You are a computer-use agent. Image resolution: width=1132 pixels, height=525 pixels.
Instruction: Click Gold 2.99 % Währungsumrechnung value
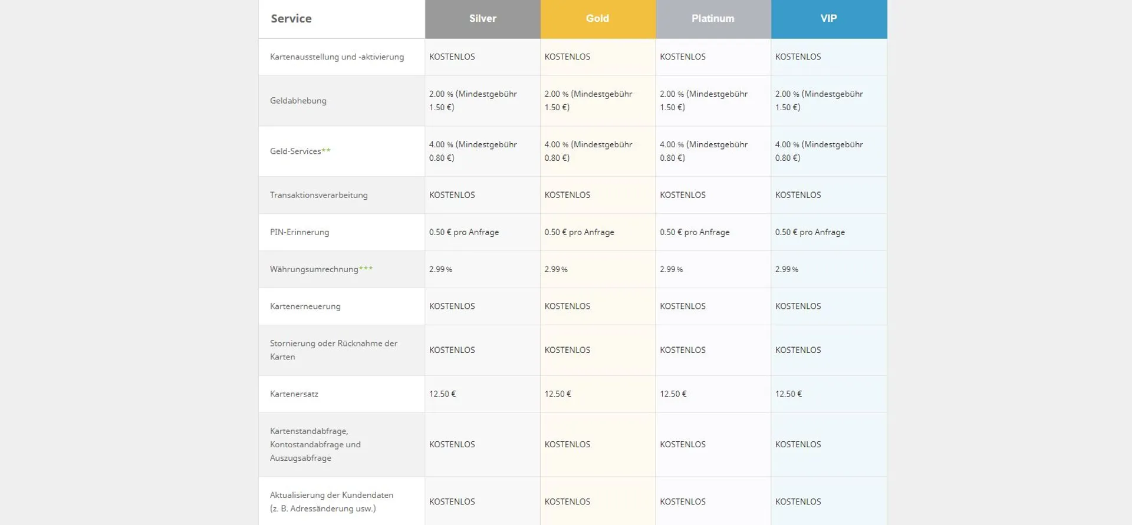556,269
